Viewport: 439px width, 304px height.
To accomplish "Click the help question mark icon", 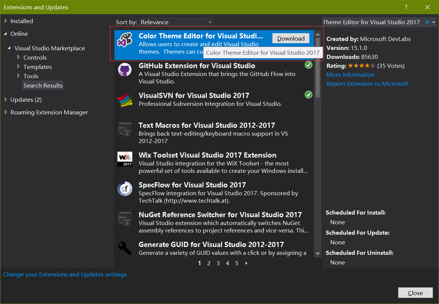I will click(406, 7).
